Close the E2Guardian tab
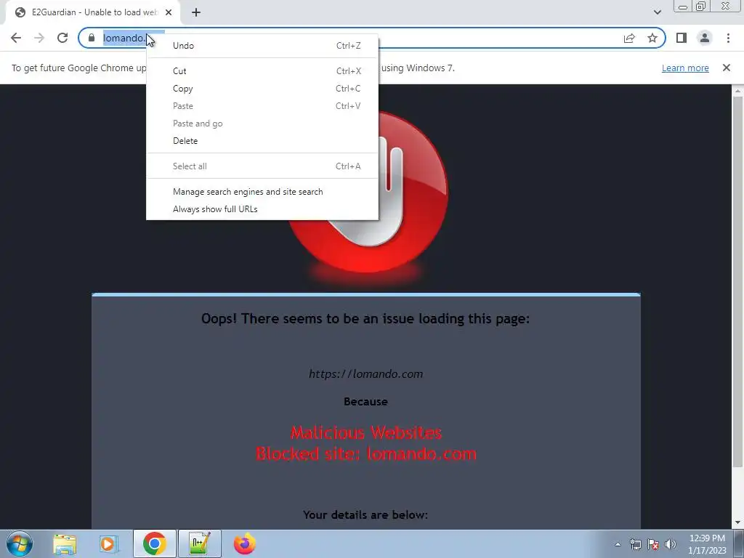Image resolution: width=744 pixels, height=558 pixels. (x=169, y=12)
